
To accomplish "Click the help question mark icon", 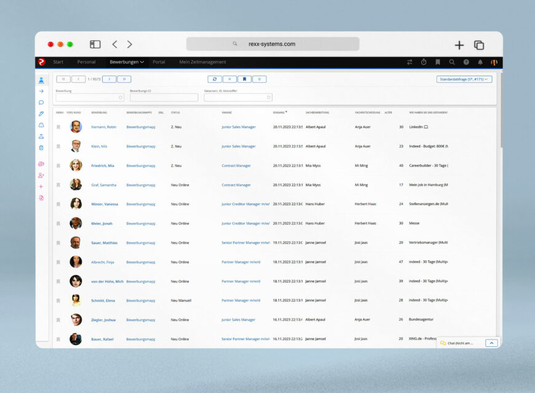I will (x=466, y=62).
